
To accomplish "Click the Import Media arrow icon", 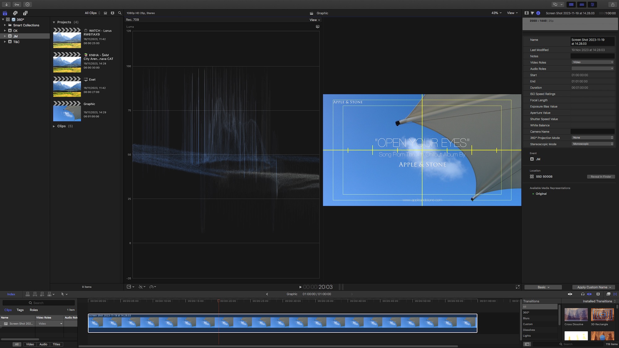I will tap(6, 4).
